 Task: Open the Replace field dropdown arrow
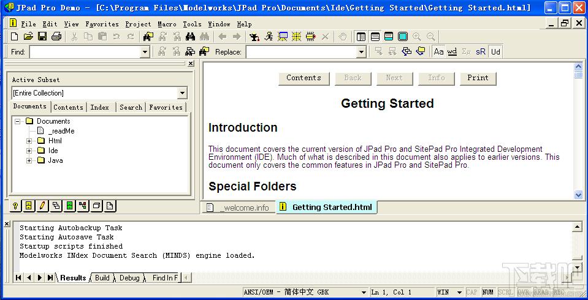click(362, 52)
